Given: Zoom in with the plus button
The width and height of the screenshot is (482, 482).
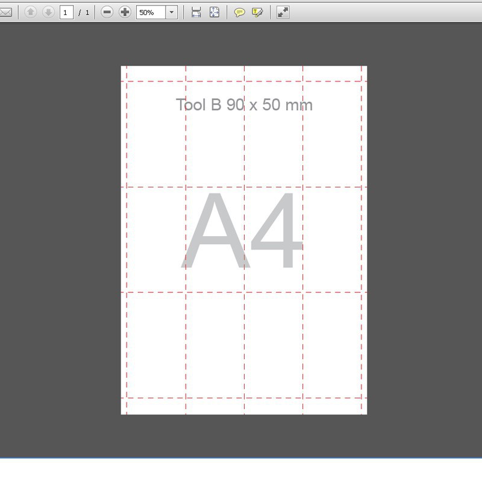Looking at the screenshot, I should pyautogui.click(x=125, y=12).
